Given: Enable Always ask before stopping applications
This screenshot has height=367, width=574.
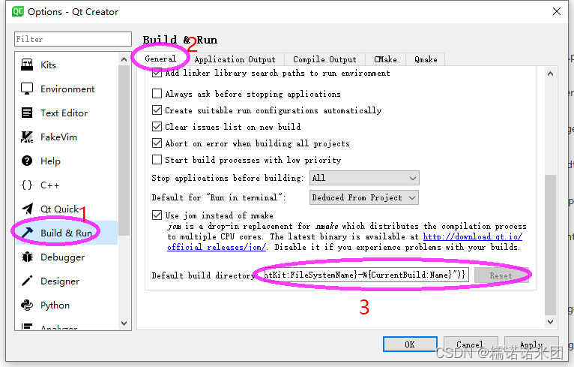Looking at the screenshot, I should pos(157,94).
